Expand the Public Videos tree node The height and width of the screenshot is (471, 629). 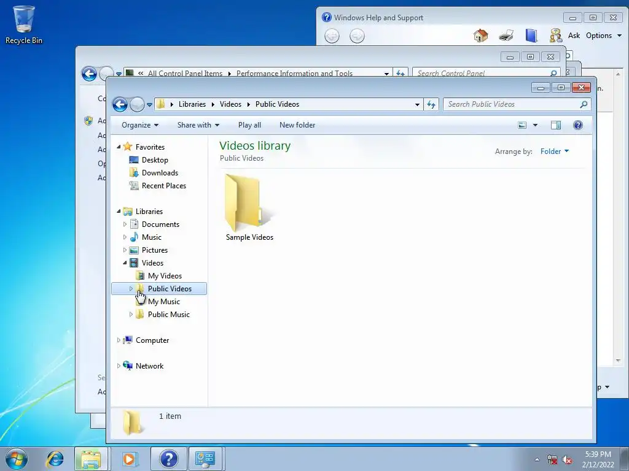(x=131, y=288)
